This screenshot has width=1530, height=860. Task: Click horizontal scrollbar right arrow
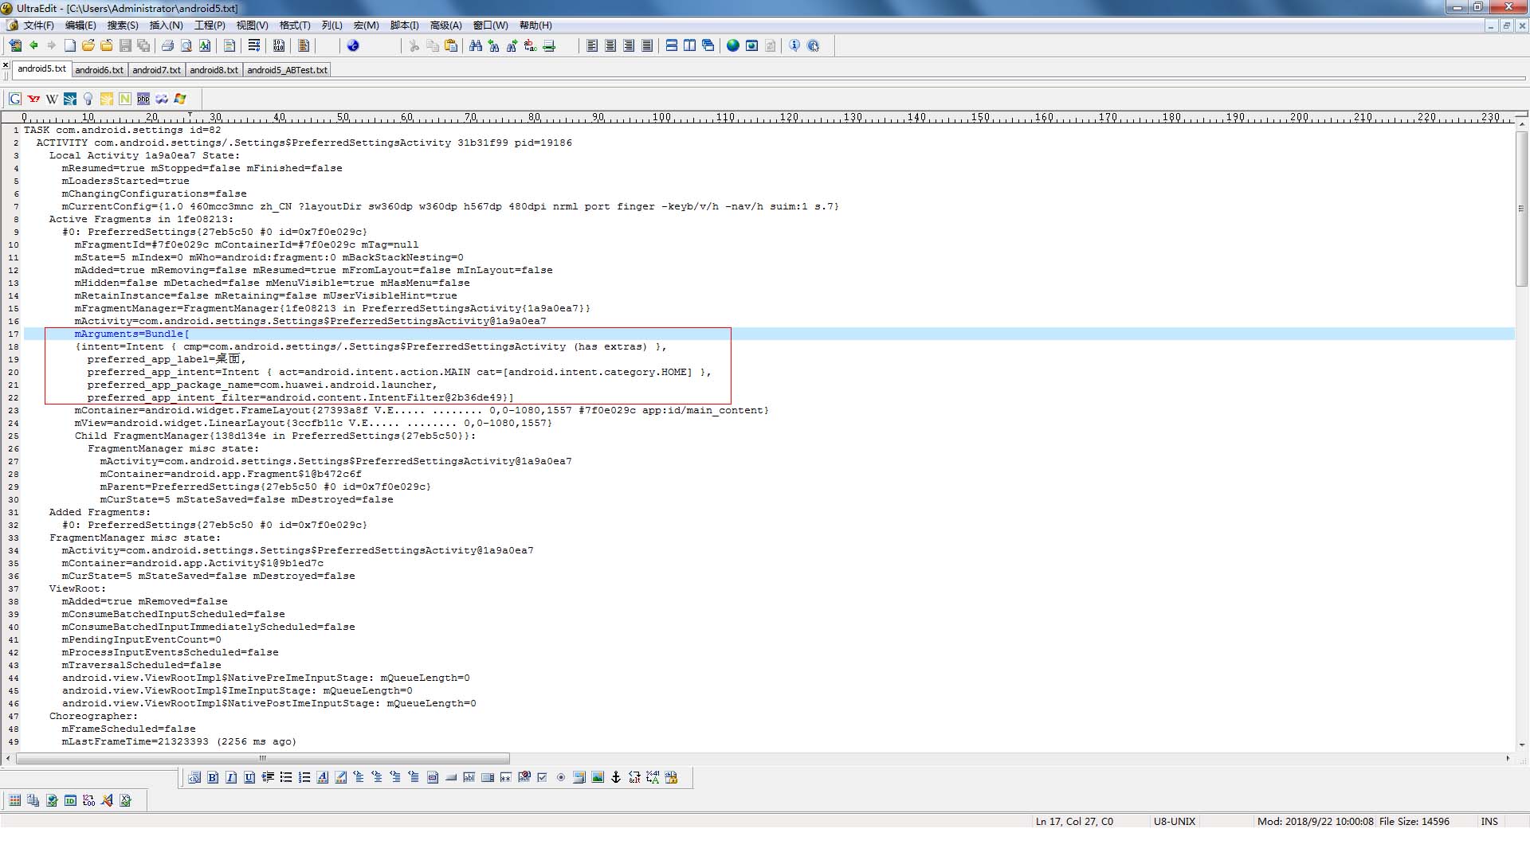click(1508, 758)
